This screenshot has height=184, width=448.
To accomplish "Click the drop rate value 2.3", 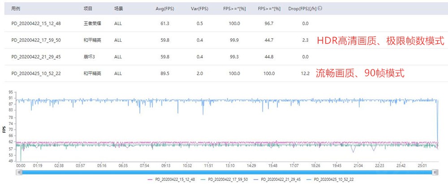I will pyautogui.click(x=306, y=40).
